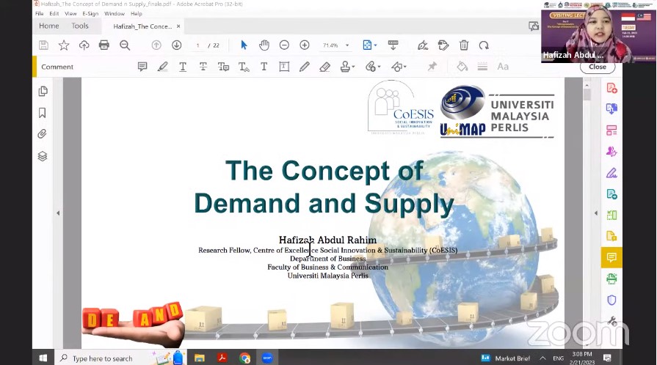Open the Protect shield tool in right pane

coord(611,300)
